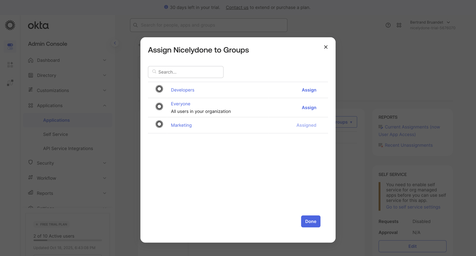Screen dimensions: 476x256
Task: Assign the Developers group
Action: pyautogui.click(x=309, y=90)
